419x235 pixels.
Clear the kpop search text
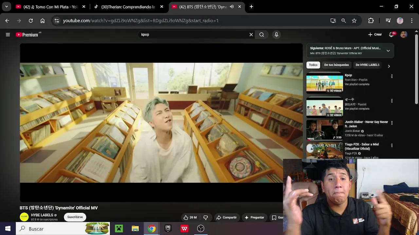pos(251,35)
